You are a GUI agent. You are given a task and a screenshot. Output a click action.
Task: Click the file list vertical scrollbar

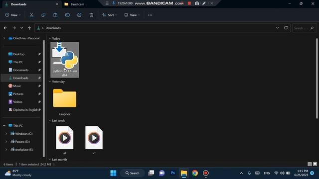(317, 79)
